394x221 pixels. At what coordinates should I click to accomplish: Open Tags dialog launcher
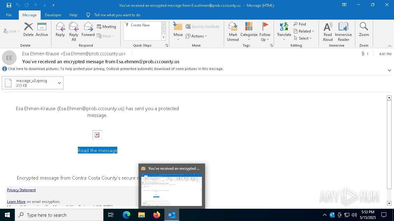271,45
